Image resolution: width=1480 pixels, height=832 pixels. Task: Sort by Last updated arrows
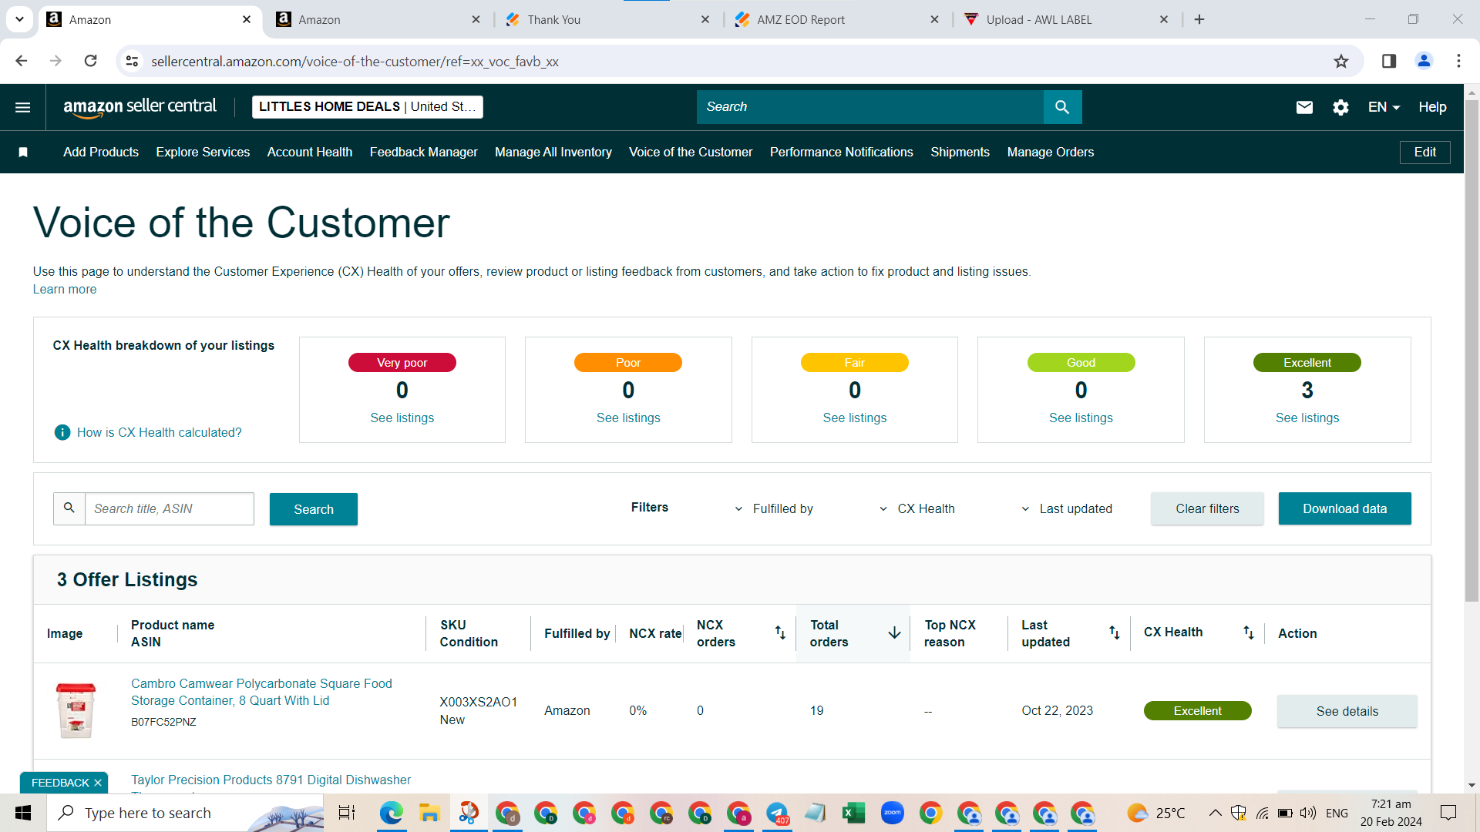point(1115,632)
